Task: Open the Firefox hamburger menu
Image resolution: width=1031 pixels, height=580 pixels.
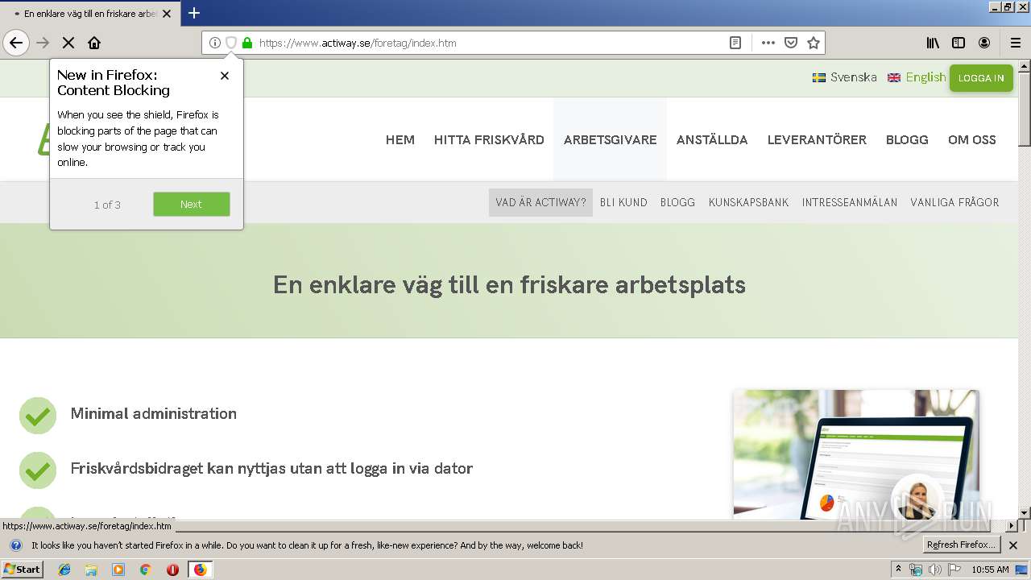Action: (1016, 43)
